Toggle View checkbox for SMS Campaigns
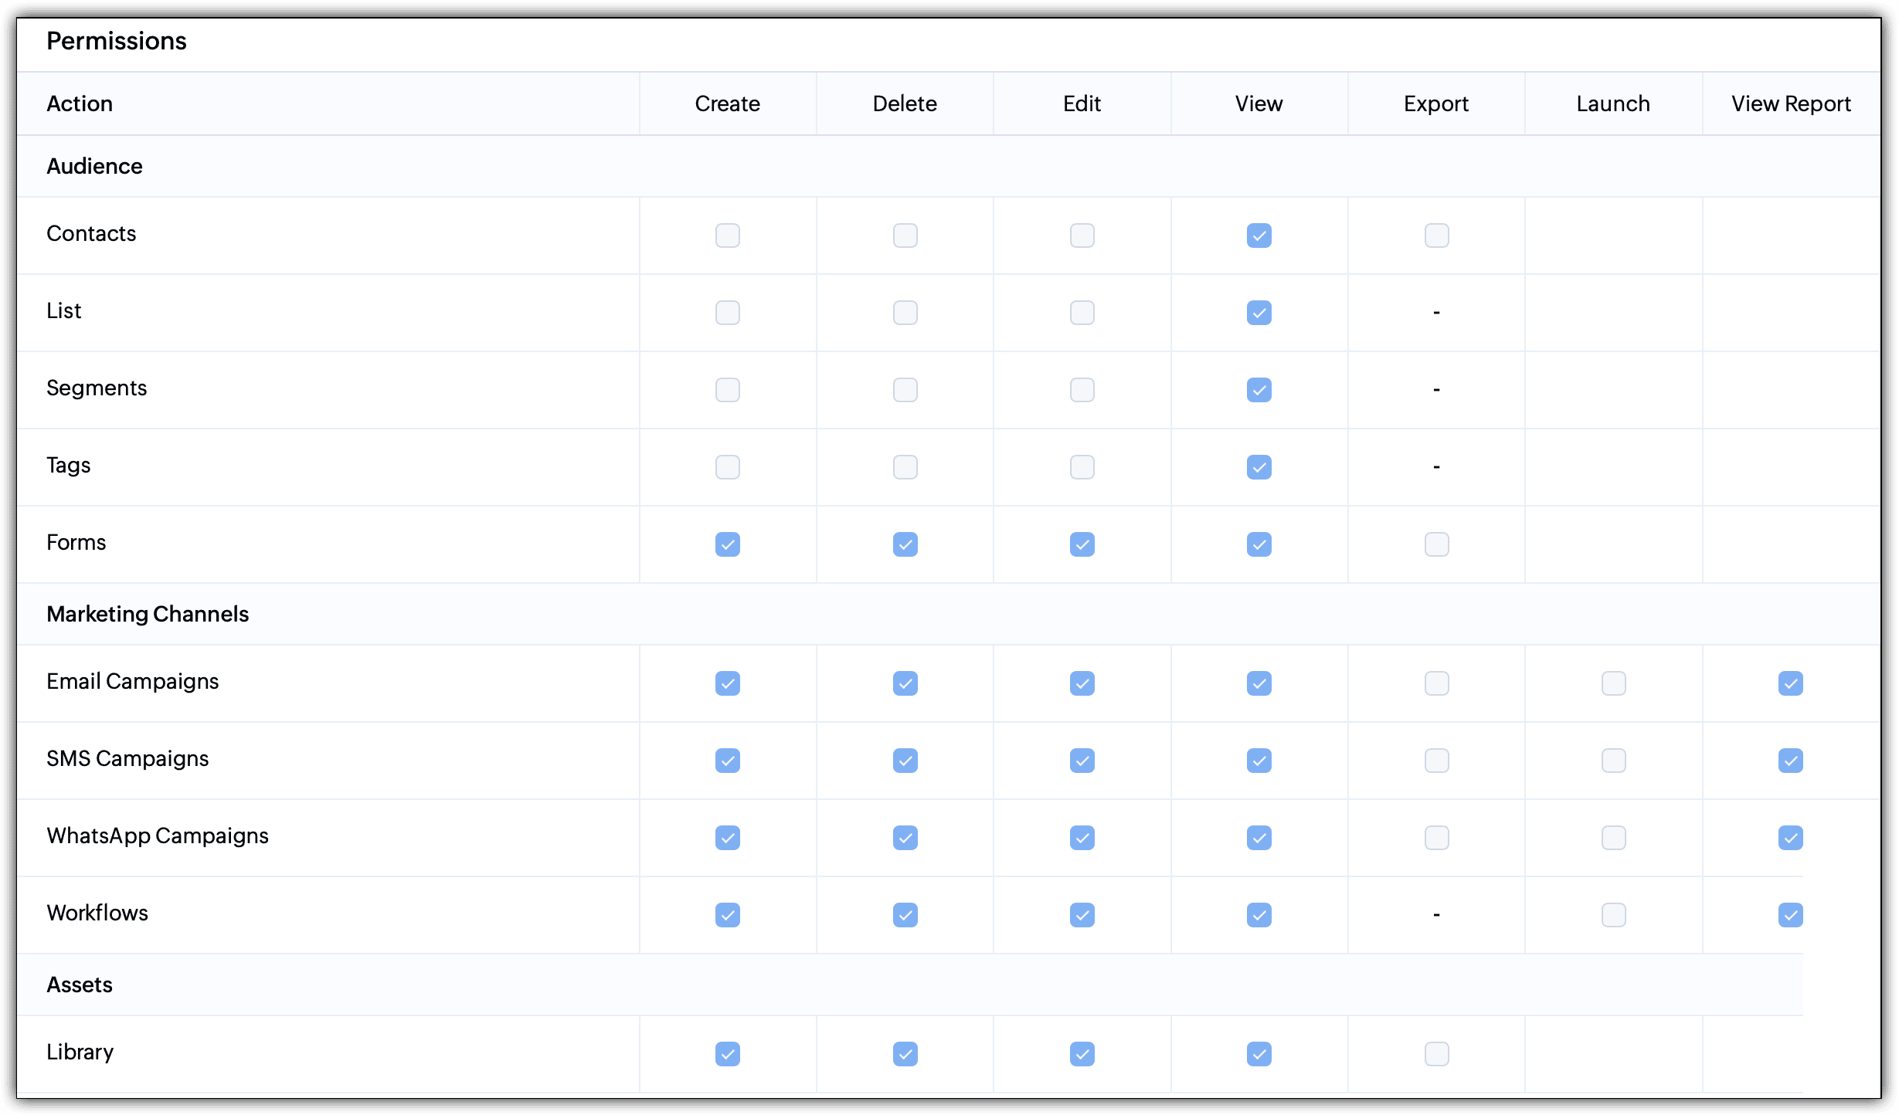The height and width of the screenshot is (1115, 1899). tap(1259, 761)
